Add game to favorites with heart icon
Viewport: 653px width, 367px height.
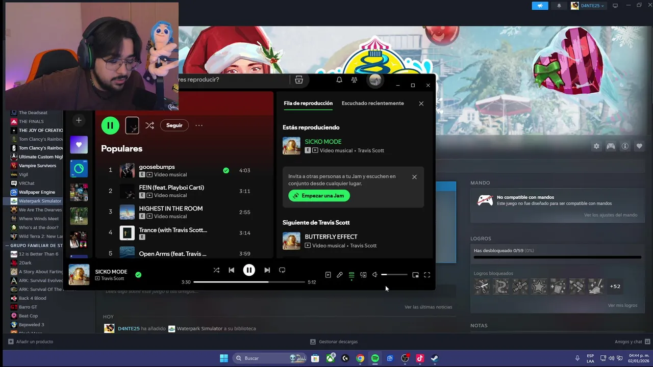click(x=639, y=146)
